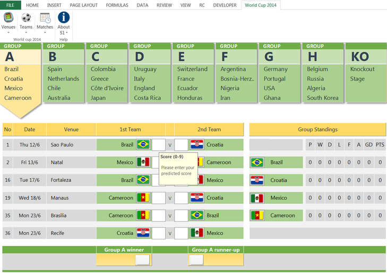
Task: Click Mexico flag in Group Standings
Action: click(x=257, y=198)
